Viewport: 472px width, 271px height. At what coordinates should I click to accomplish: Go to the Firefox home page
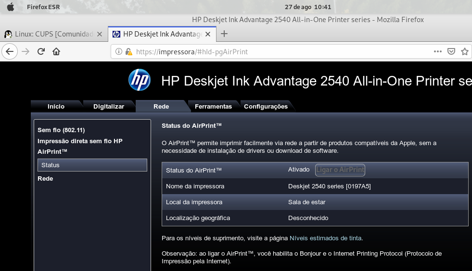[56, 52]
